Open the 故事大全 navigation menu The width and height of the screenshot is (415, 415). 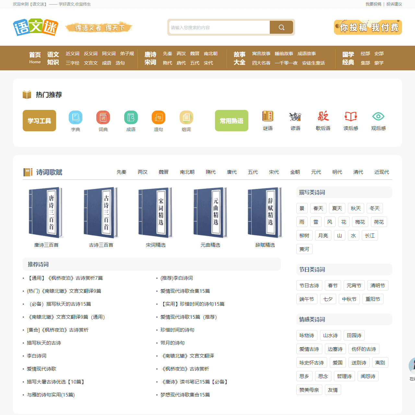[239, 58]
